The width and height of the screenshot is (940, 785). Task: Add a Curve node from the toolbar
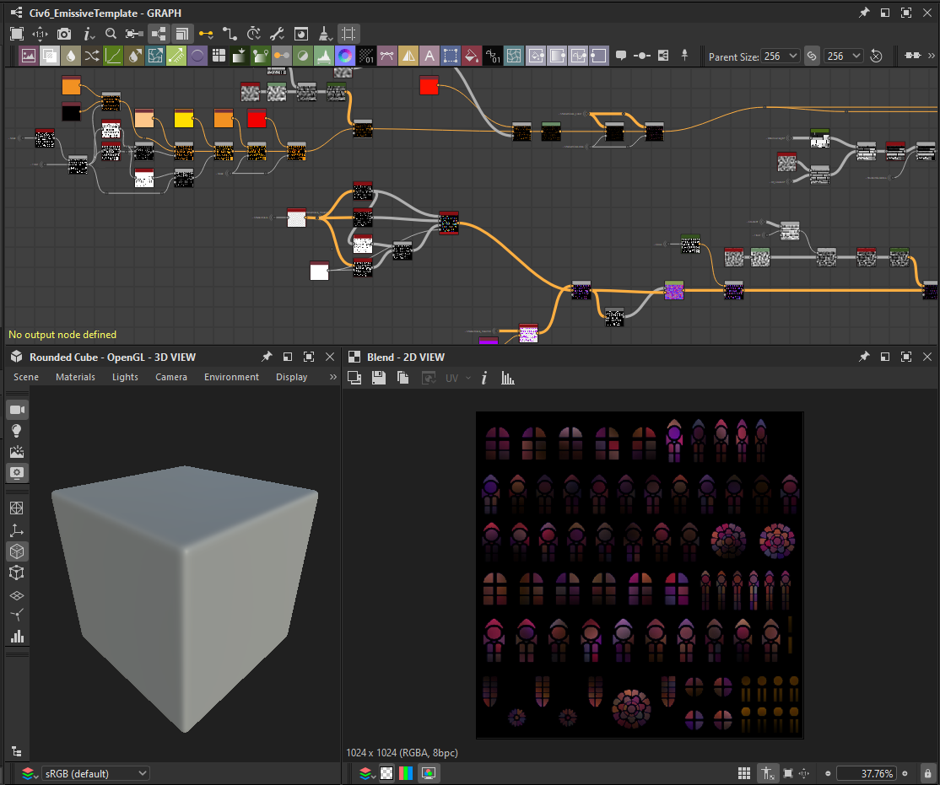tap(113, 56)
